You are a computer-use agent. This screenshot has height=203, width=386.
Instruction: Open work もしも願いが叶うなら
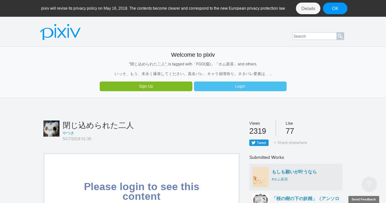[294, 172]
